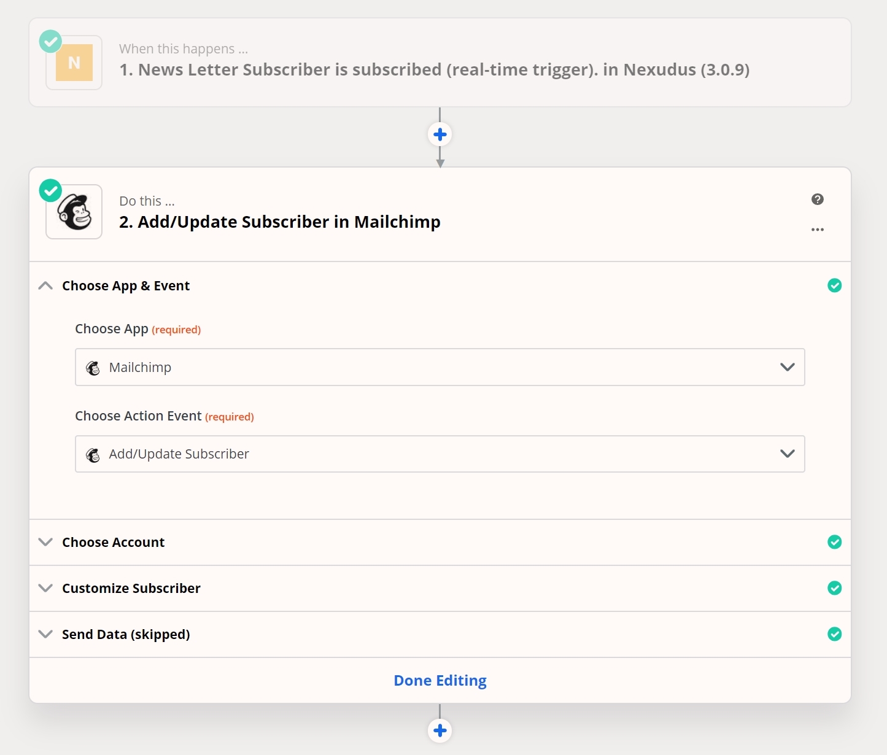Click the Choose Account completed checkmark

[835, 542]
